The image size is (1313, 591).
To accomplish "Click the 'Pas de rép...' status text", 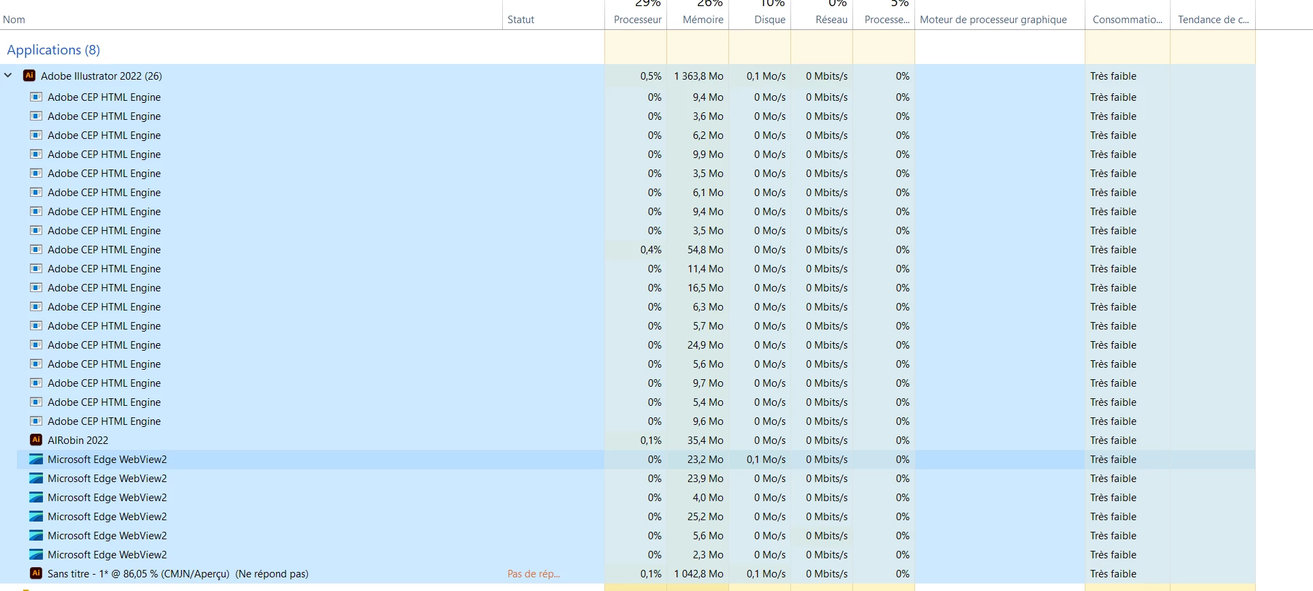I will click(x=534, y=573).
